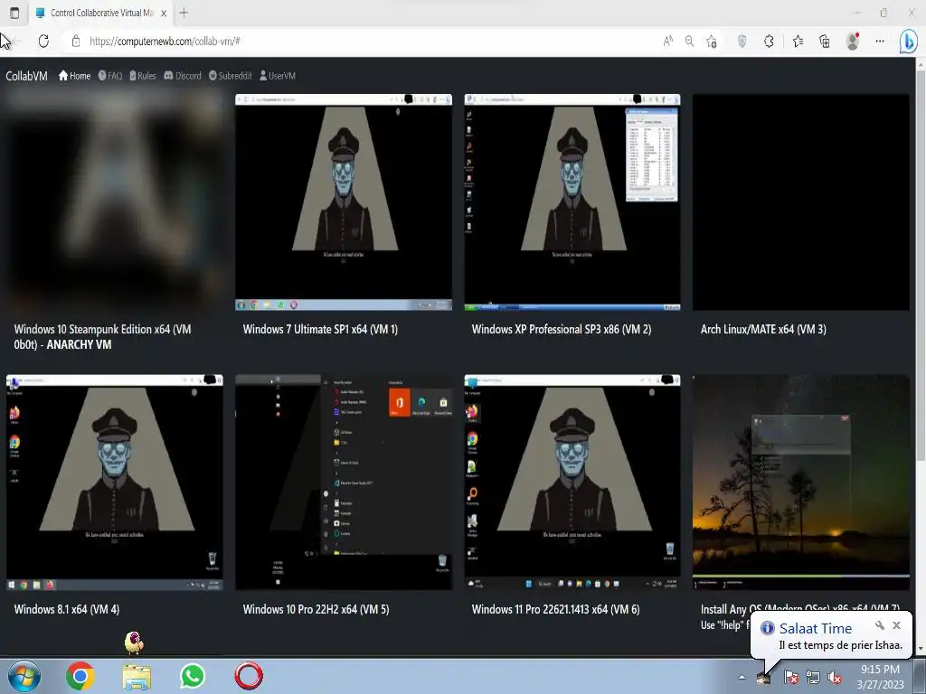
Task: Click the zoom magnifier icon in address bar
Action: coord(689,41)
